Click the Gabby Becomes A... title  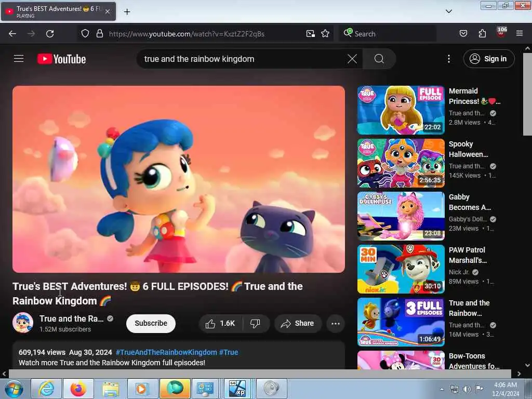click(x=470, y=202)
